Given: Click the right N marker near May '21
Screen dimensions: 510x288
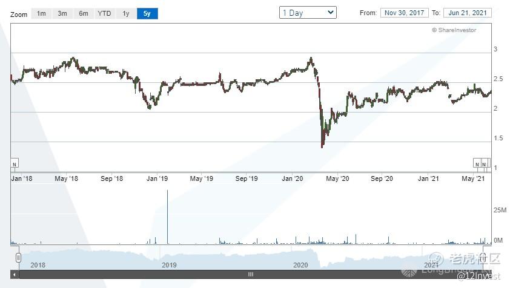Looking at the screenshot, I should click(484, 164).
